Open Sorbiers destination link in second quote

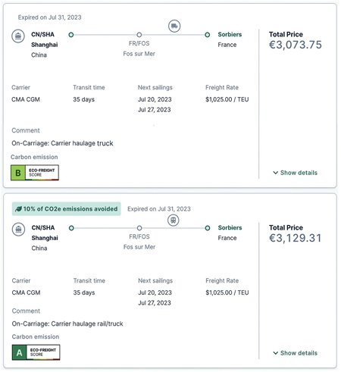pyautogui.click(x=230, y=227)
